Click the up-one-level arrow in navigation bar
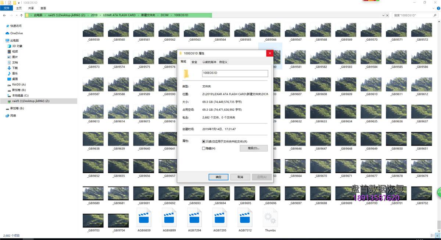 pos(22,15)
